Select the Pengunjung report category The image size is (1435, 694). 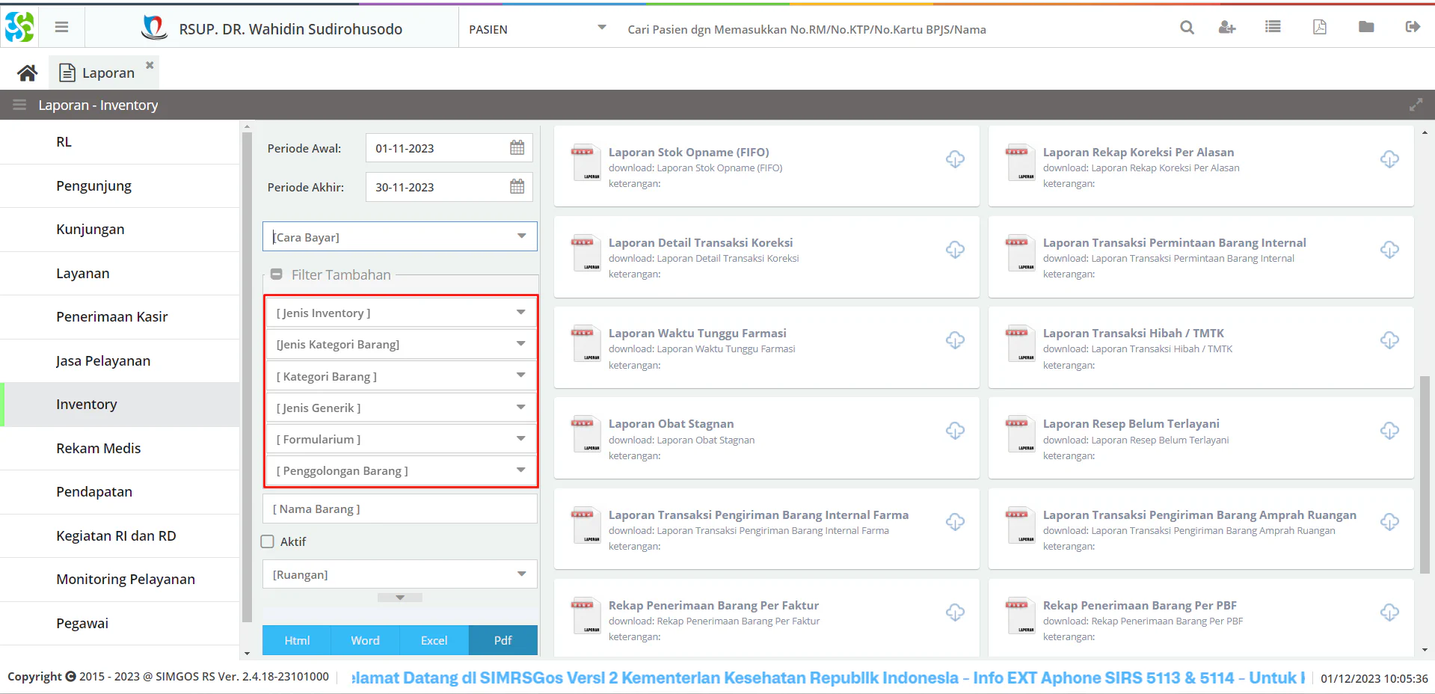120,185
